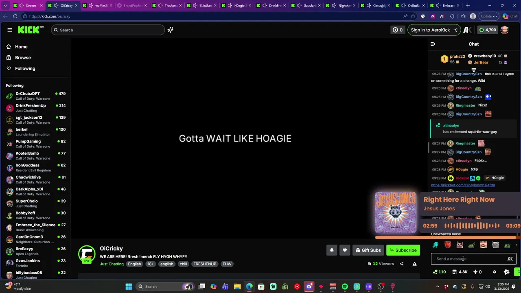Click the green Subscribe button
The height and width of the screenshot is (293, 521).
403,250
